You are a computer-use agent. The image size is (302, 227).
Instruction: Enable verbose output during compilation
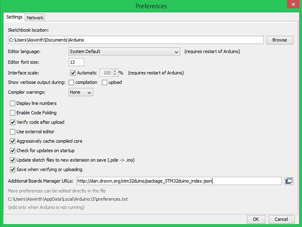(72, 82)
